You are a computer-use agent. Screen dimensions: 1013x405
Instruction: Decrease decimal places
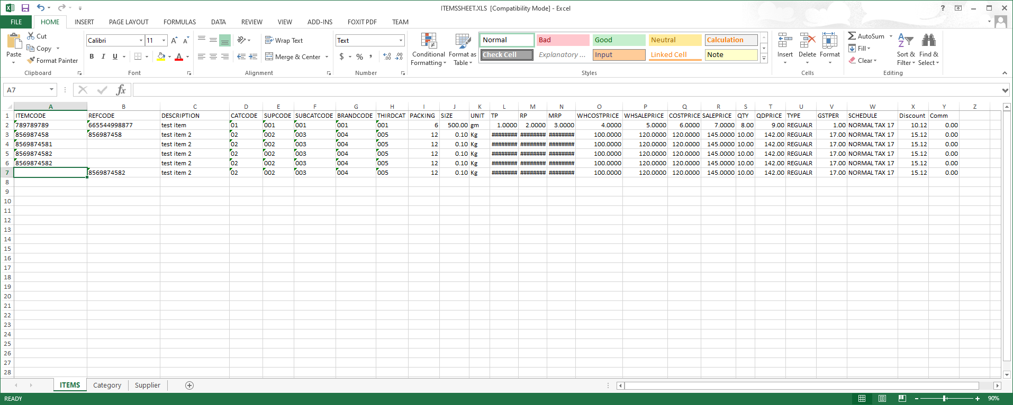tap(399, 56)
